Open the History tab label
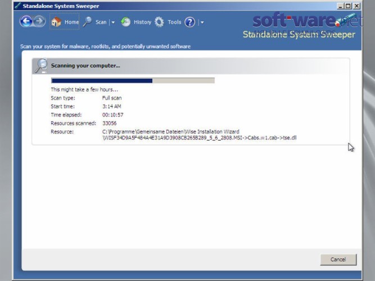The width and height of the screenshot is (375, 281). pyautogui.click(x=142, y=22)
